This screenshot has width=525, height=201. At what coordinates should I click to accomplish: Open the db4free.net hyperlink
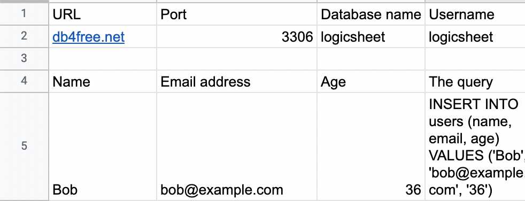pos(88,36)
